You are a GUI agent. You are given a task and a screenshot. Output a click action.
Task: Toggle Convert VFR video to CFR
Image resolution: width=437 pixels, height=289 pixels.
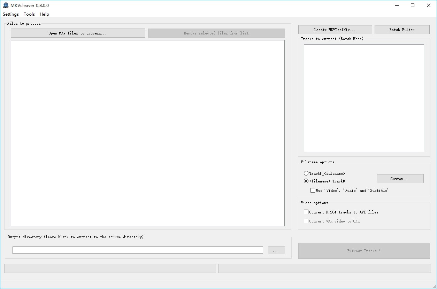click(306, 221)
